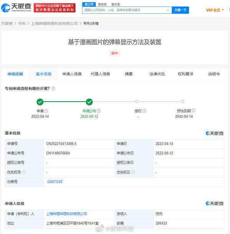The width and height of the screenshot is (230, 234).
Task: Click the 2022-08-12 date under 申请公布 step
Action: (89, 116)
